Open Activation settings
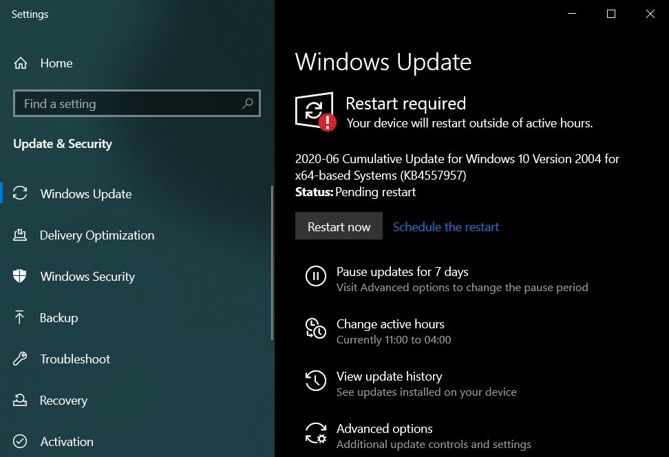The image size is (669, 457). pyautogui.click(x=67, y=441)
